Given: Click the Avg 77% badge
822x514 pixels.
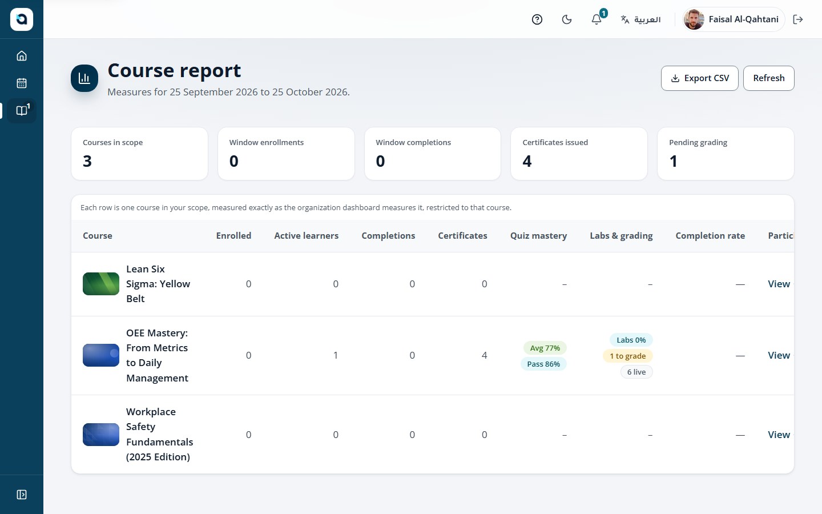Looking at the screenshot, I should pos(545,348).
